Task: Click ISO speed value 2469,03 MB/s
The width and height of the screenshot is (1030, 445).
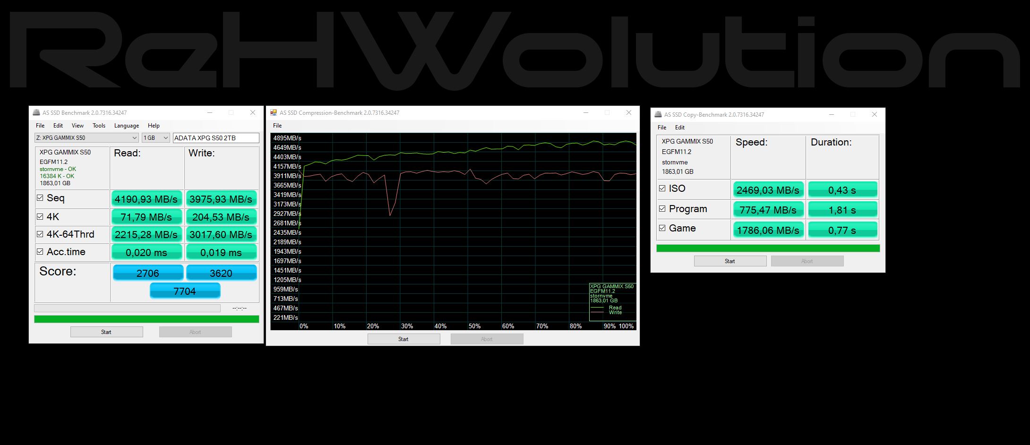Action: (768, 190)
